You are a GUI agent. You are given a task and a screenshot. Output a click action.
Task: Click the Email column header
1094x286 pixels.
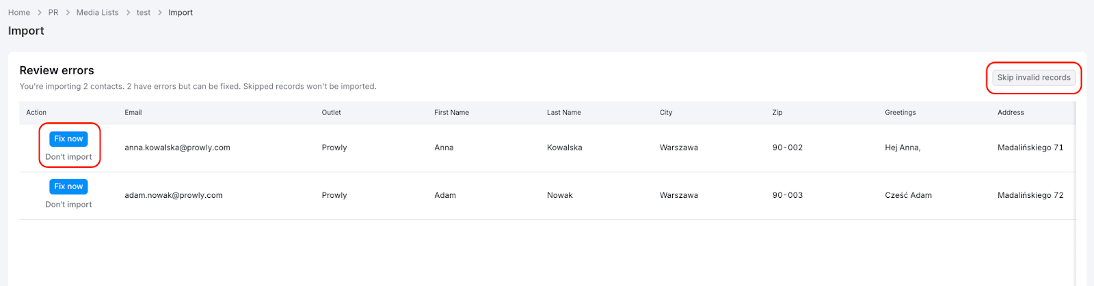[x=133, y=113]
